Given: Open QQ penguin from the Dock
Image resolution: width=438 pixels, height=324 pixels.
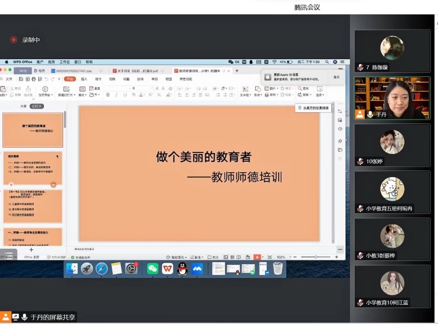Looking at the screenshot, I should tap(182, 269).
